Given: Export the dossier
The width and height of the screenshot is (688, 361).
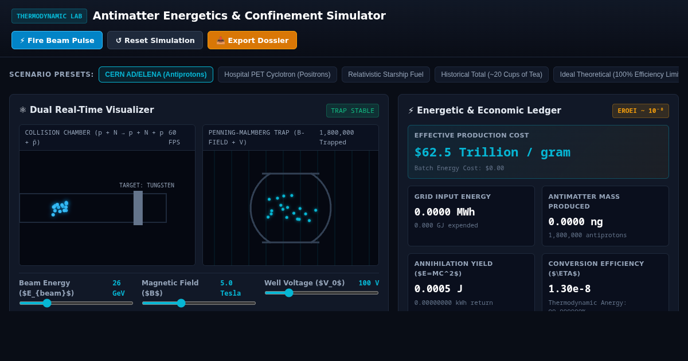Looking at the screenshot, I should [252, 40].
